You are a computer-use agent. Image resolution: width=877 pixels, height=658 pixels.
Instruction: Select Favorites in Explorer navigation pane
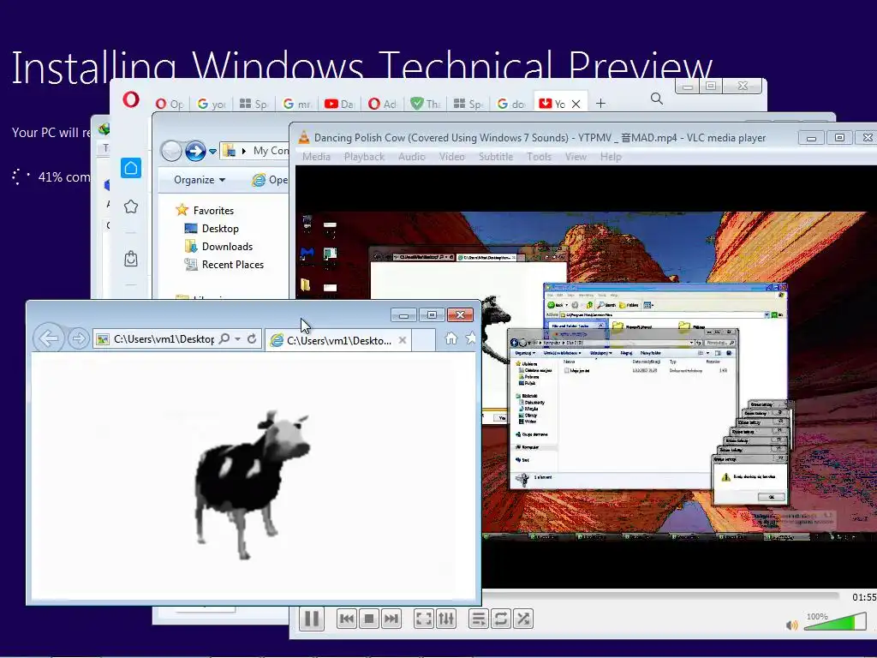point(213,211)
